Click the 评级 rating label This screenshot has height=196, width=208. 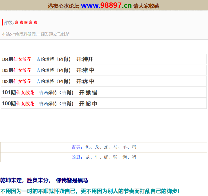9,23
